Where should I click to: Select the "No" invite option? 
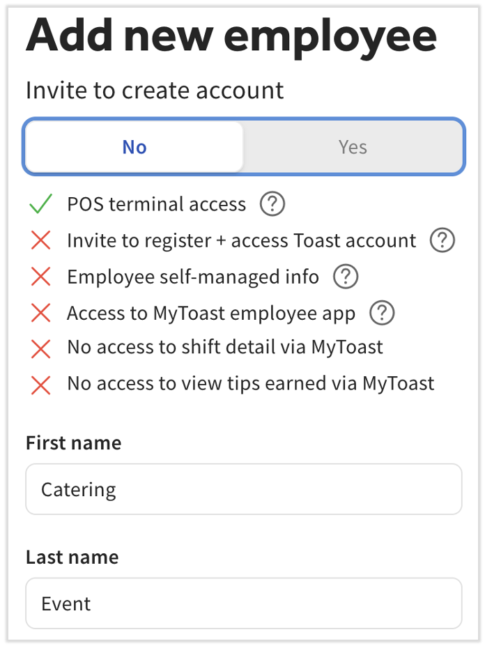click(x=134, y=147)
